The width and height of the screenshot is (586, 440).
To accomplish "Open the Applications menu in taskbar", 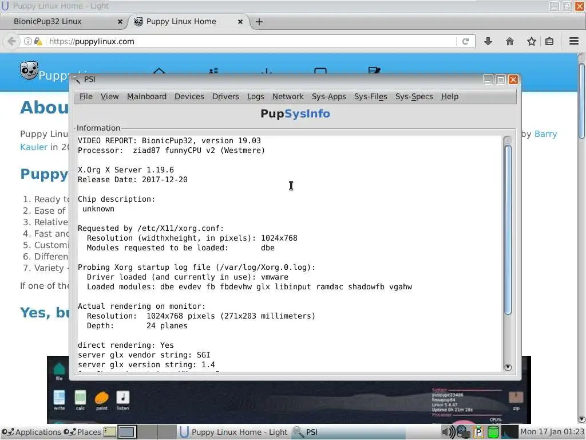I will [31, 432].
